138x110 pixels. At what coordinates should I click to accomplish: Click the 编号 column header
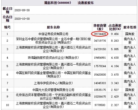click(7, 27)
